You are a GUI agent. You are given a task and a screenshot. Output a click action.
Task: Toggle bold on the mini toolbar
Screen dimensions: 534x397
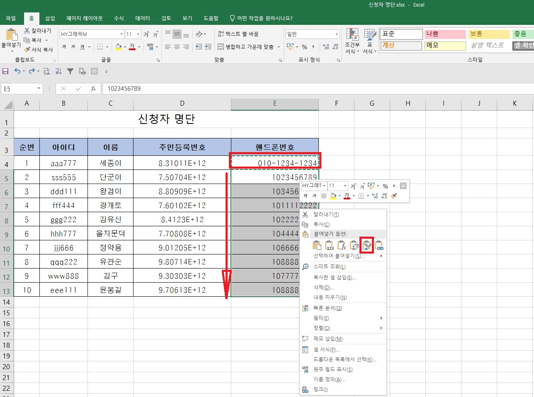point(305,196)
